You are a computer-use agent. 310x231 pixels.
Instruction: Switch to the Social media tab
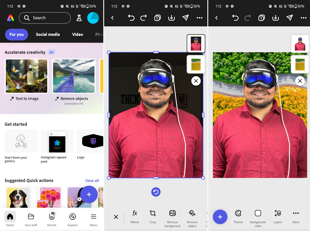click(48, 34)
